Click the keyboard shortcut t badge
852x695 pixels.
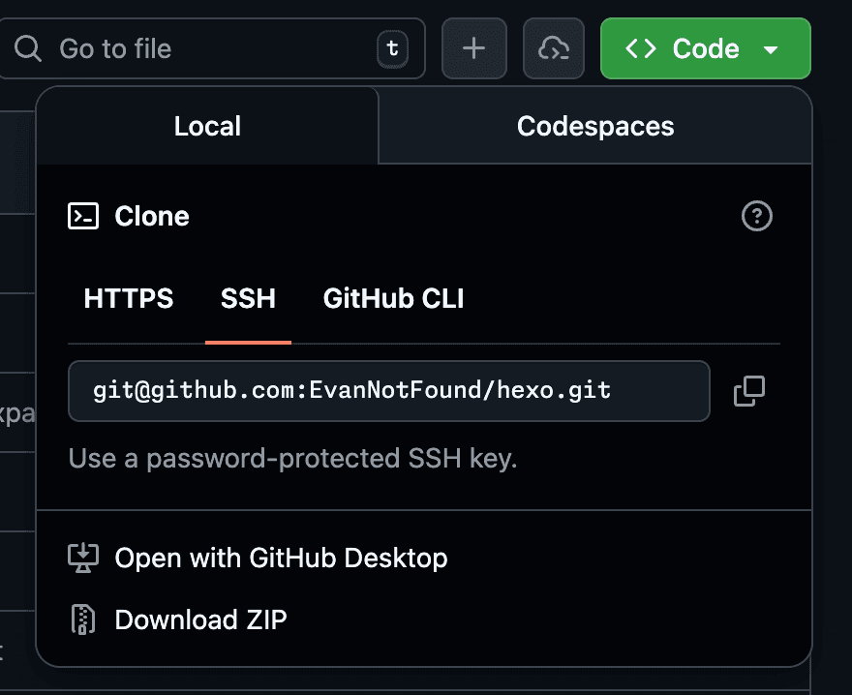pos(391,48)
